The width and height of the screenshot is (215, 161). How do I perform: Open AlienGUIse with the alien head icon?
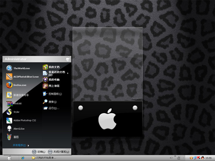coord(15,129)
